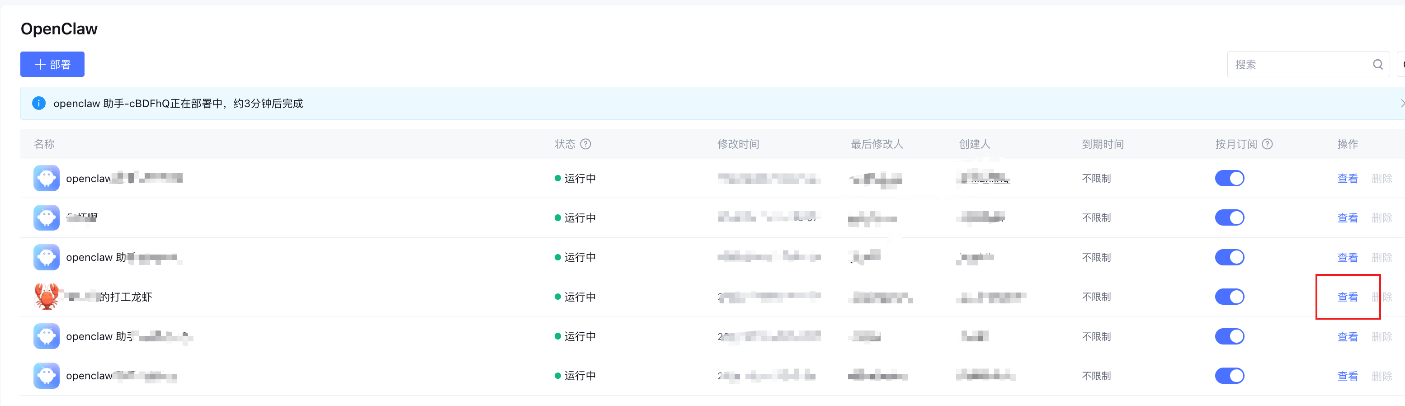This screenshot has height=406, width=1405.
Task: Click the 的打工龙虾 instance name
Action: click(126, 297)
